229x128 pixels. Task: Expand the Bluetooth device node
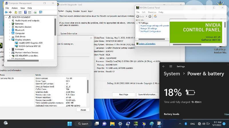tap(10, 30)
